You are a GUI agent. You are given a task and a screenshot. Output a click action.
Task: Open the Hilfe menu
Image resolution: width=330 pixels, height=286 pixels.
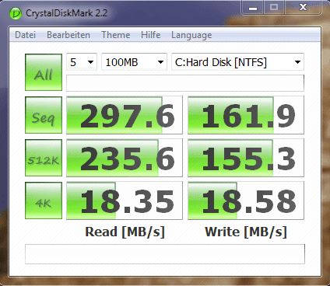click(x=150, y=35)
